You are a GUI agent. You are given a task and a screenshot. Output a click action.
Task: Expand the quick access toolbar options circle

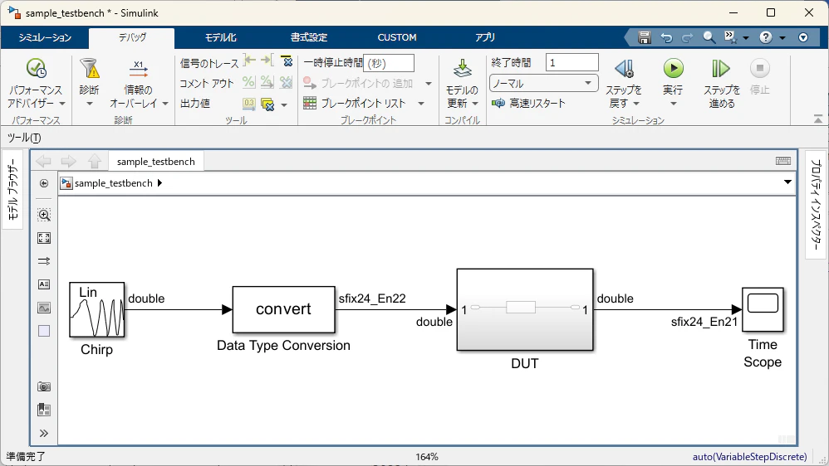tap(803, 37)
